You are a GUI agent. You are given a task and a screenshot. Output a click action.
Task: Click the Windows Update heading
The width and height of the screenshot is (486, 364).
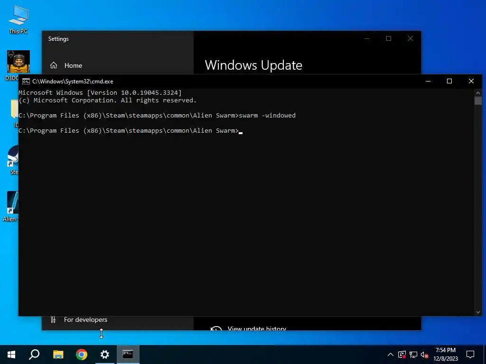point(253,65)
